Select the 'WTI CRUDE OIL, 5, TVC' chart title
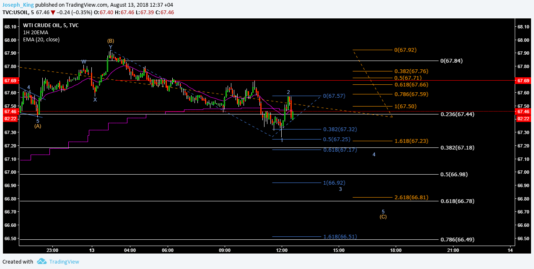The image size is (534, 269). [51, 25]
